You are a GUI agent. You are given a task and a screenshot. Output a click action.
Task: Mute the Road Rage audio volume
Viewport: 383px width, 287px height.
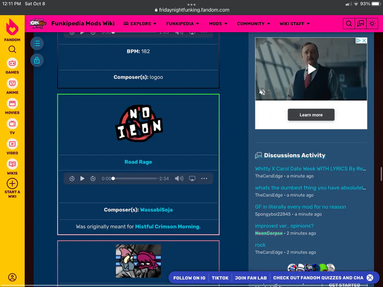click(x=179, y=179)
